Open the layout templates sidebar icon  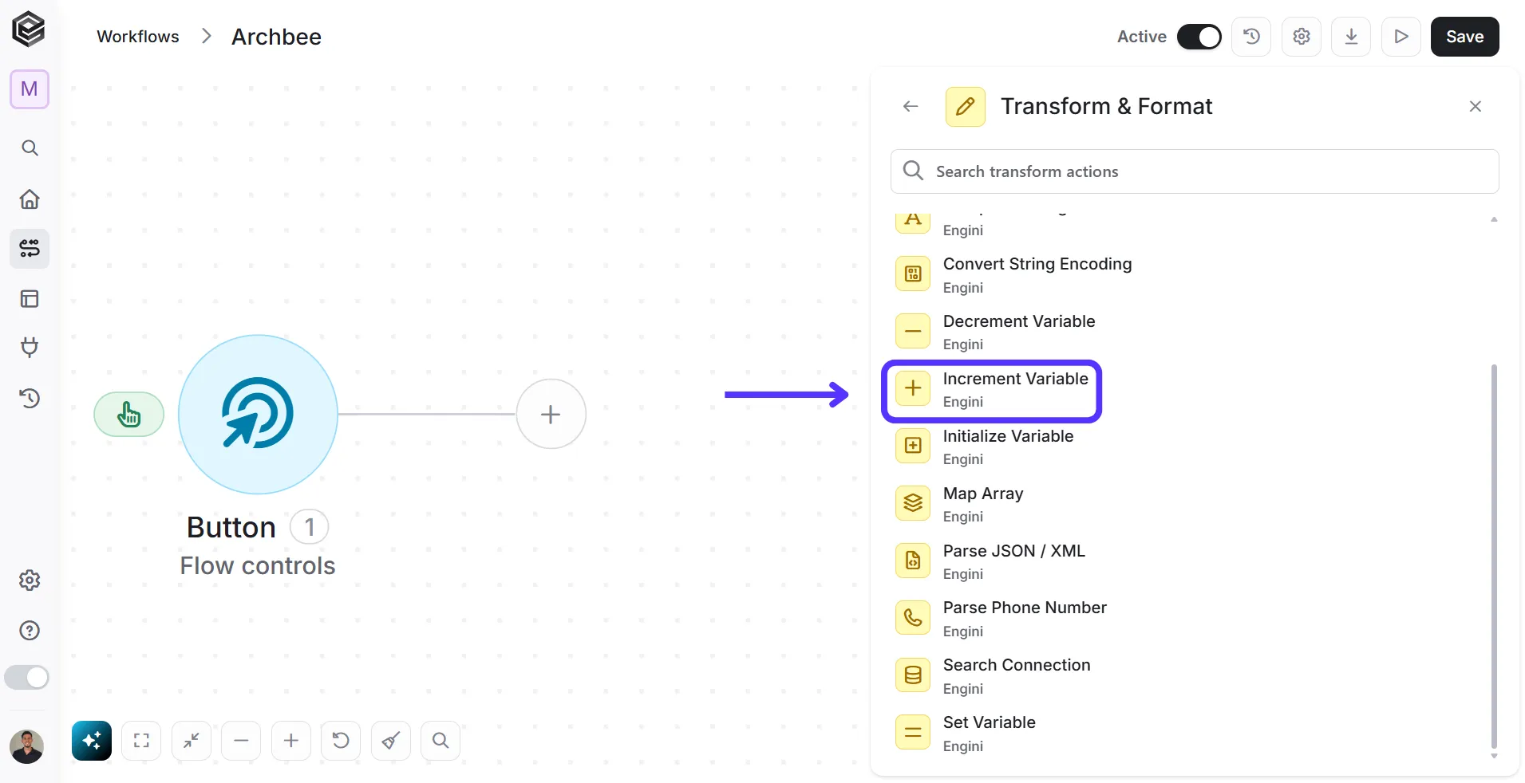click(30, 299)
